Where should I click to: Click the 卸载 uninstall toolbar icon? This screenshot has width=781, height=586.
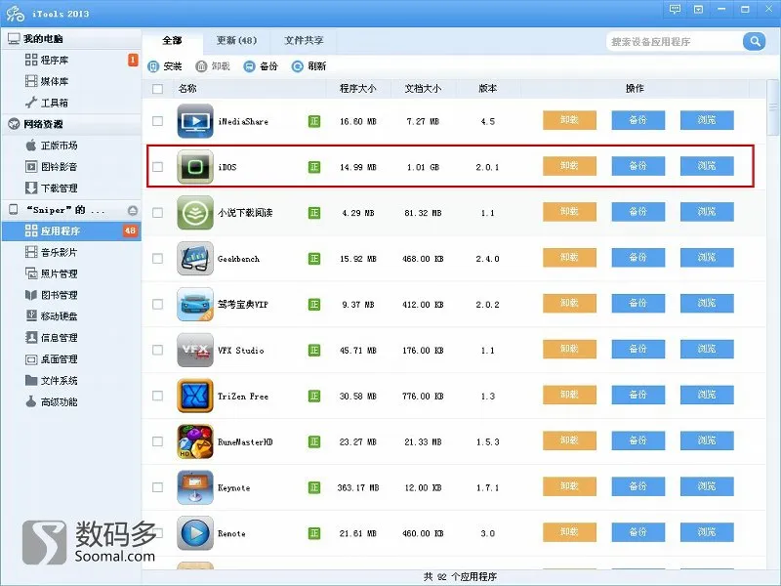click(x=201, y=66)
